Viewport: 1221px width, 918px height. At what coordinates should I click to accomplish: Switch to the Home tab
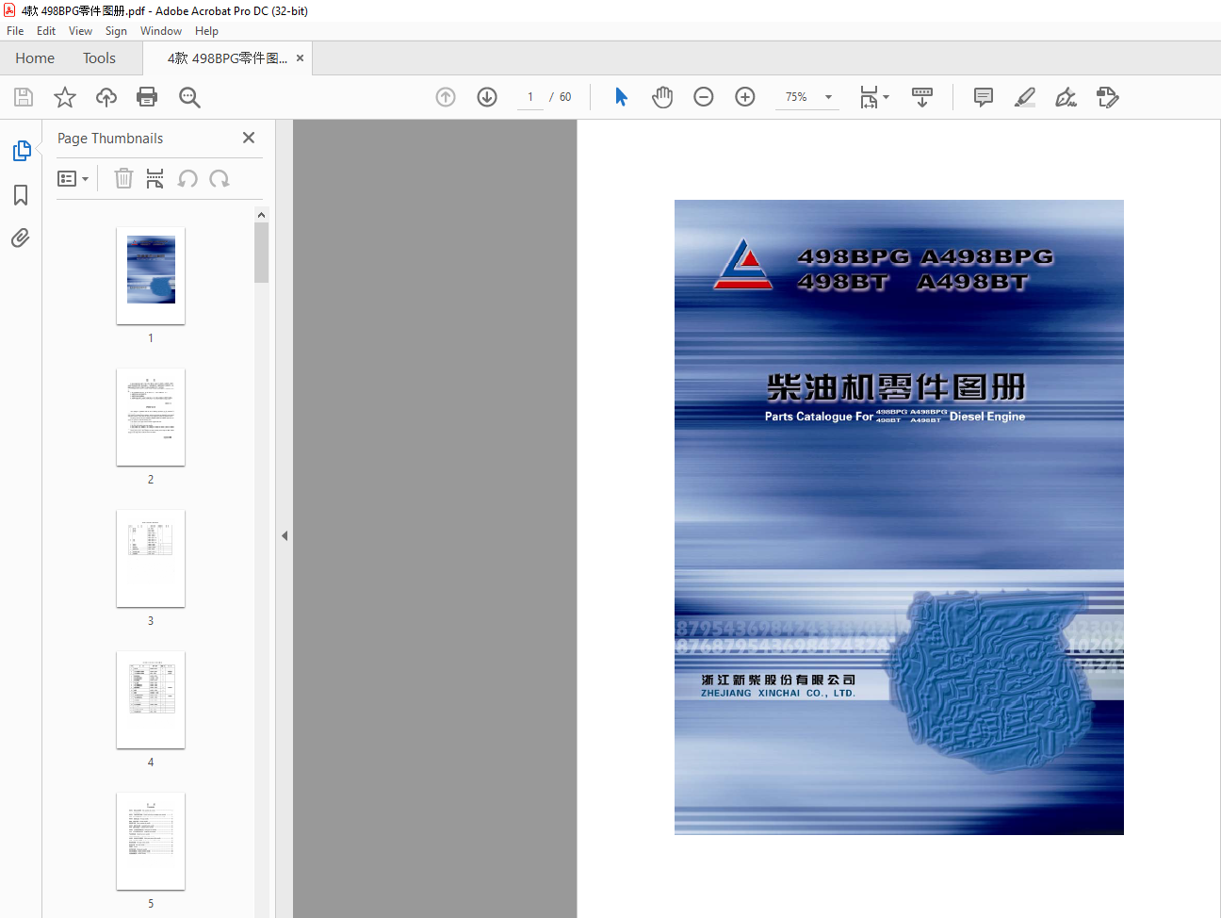(35, 58)
